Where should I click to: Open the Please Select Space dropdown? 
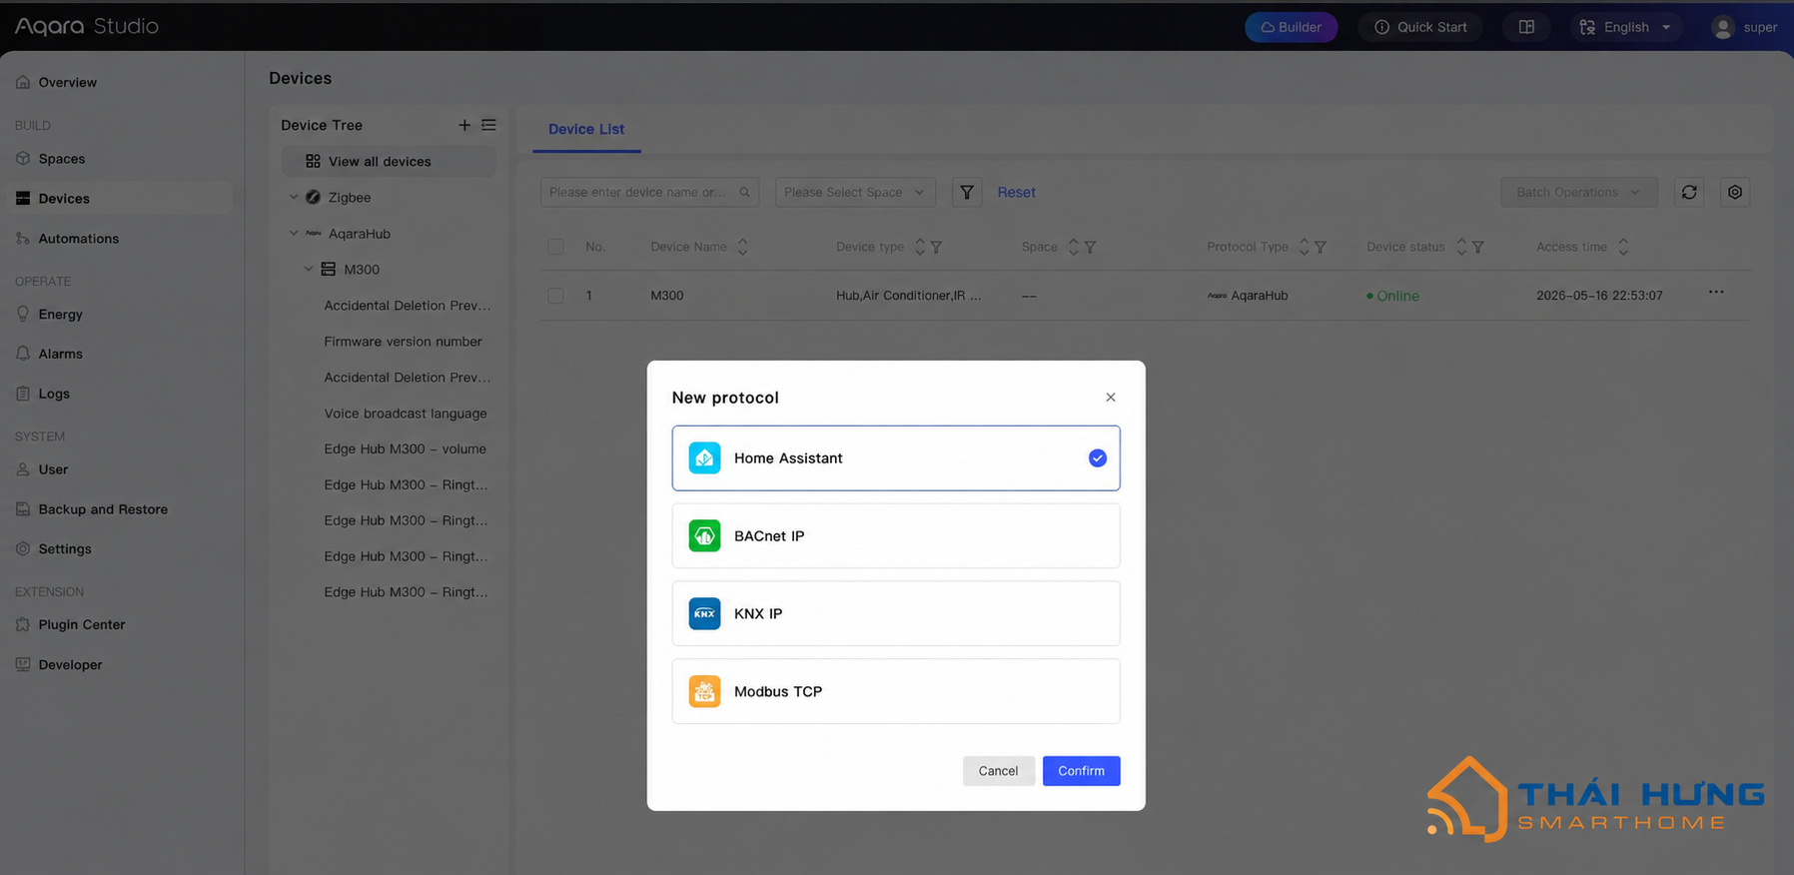[855, 193]
